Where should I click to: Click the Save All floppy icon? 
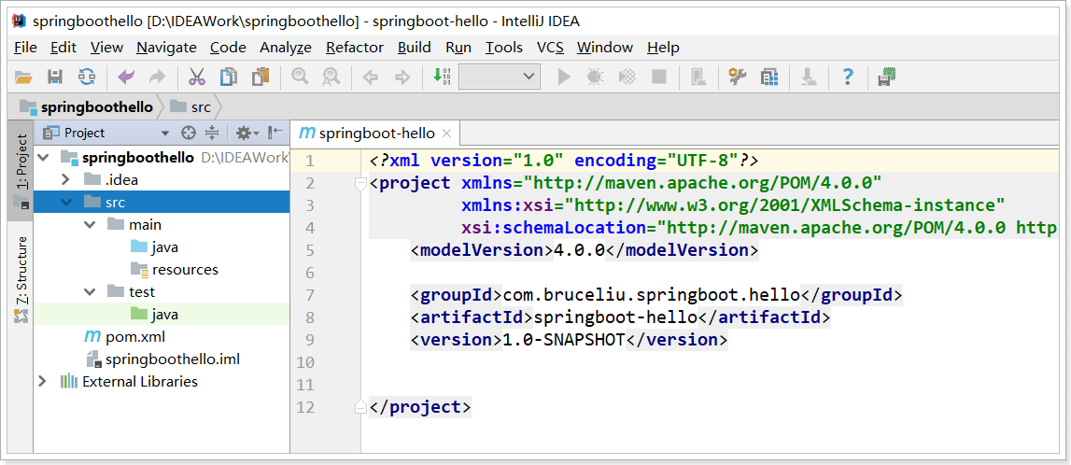tap(55, 77)
